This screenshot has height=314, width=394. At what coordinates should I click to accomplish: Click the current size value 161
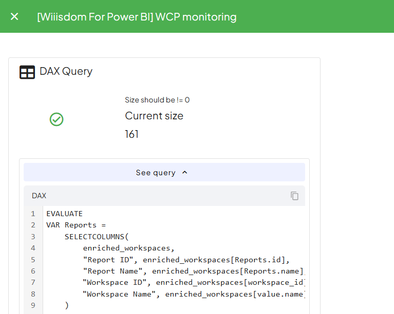click(132, 134)
